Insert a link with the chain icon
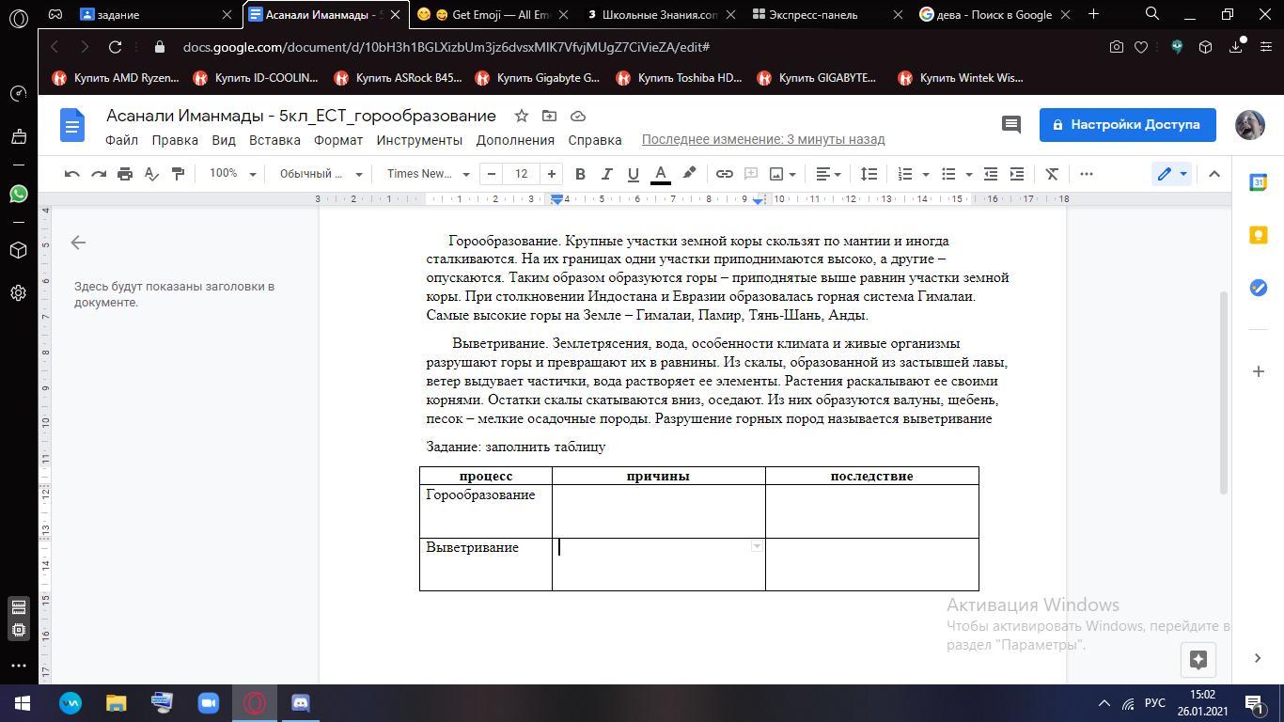1284x722 pixels. point(724,174)
